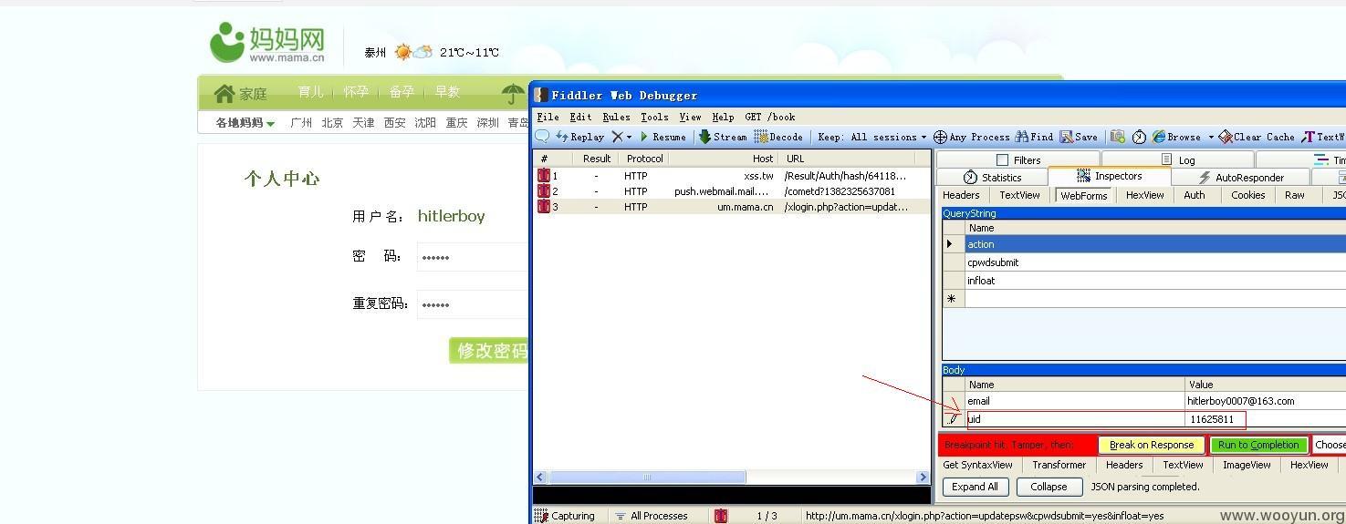Select the Inspectors tab

click(1109, 177)
